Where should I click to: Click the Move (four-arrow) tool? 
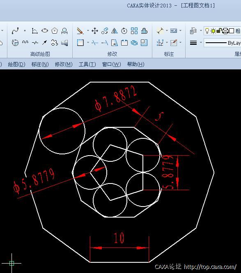[95, 31]
